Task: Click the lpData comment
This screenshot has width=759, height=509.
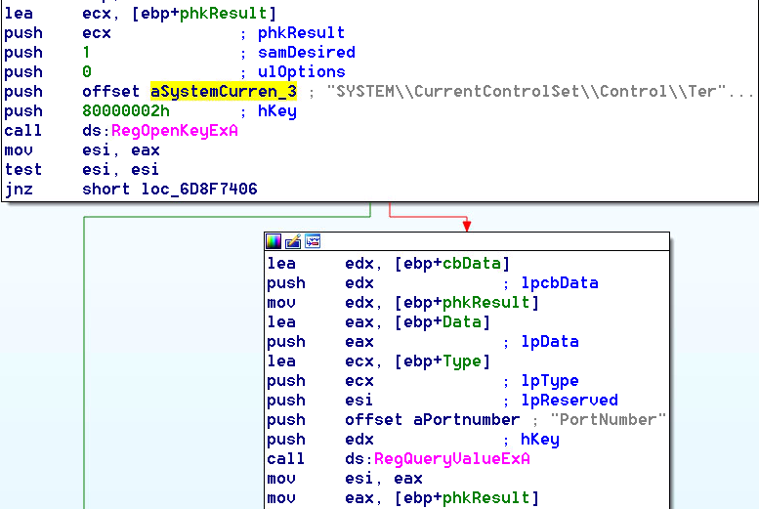Action: point(550,342)
